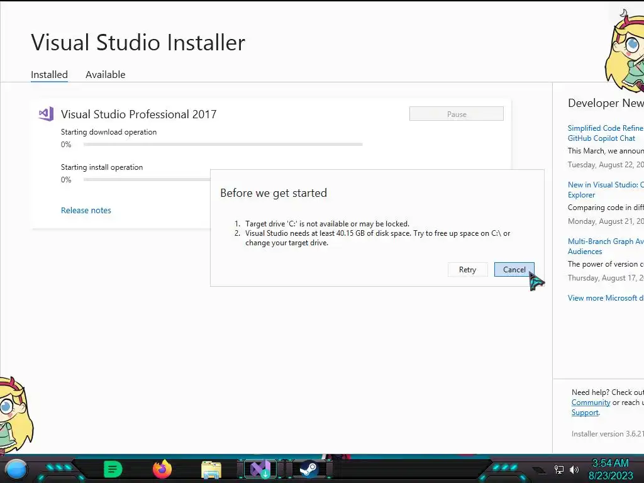Launch Firefox from the taskbar
Viewport: 644px width, 483px height.
tap(162, 469)
